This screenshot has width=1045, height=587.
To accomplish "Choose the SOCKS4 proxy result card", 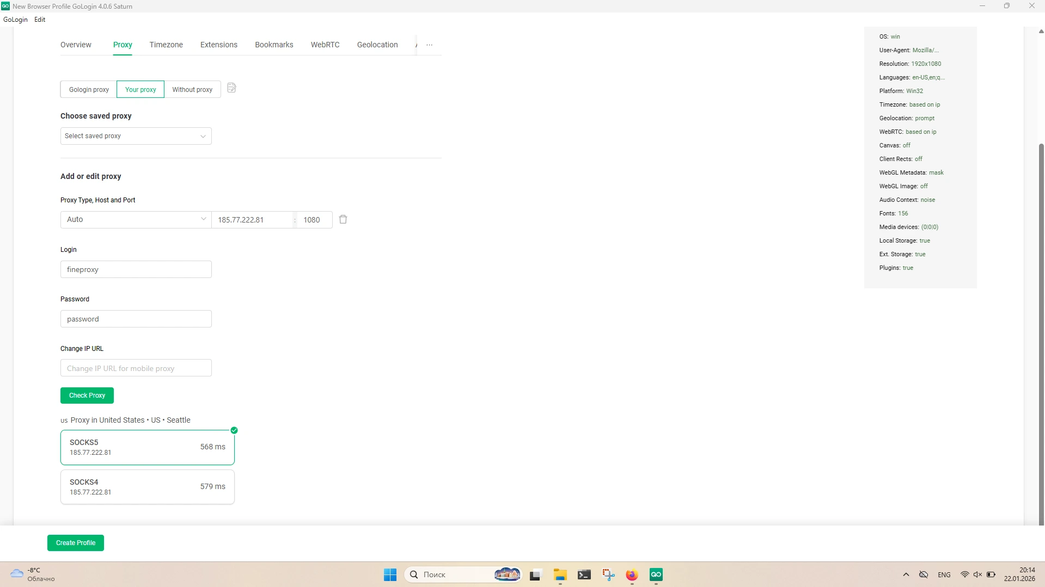I will (148, 487).
